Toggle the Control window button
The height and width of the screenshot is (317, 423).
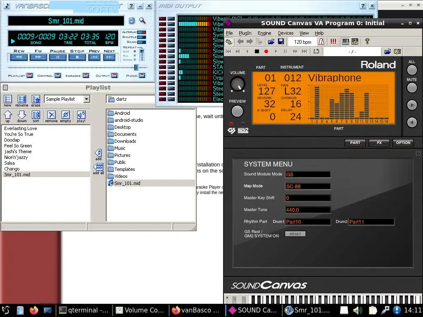coord(58,76)
